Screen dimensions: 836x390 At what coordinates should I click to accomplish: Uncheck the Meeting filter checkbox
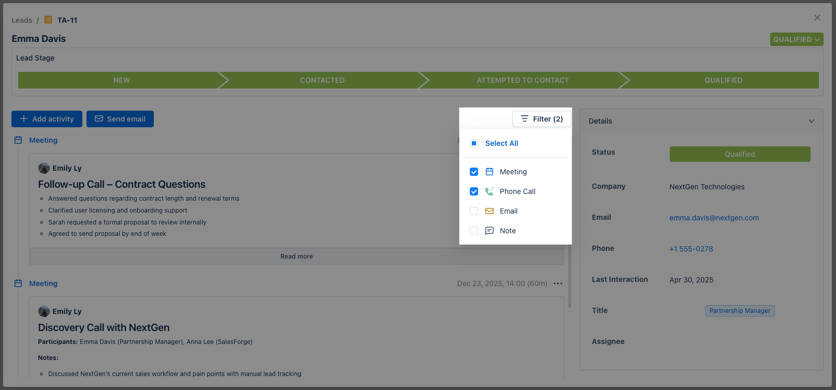point(474,172)
